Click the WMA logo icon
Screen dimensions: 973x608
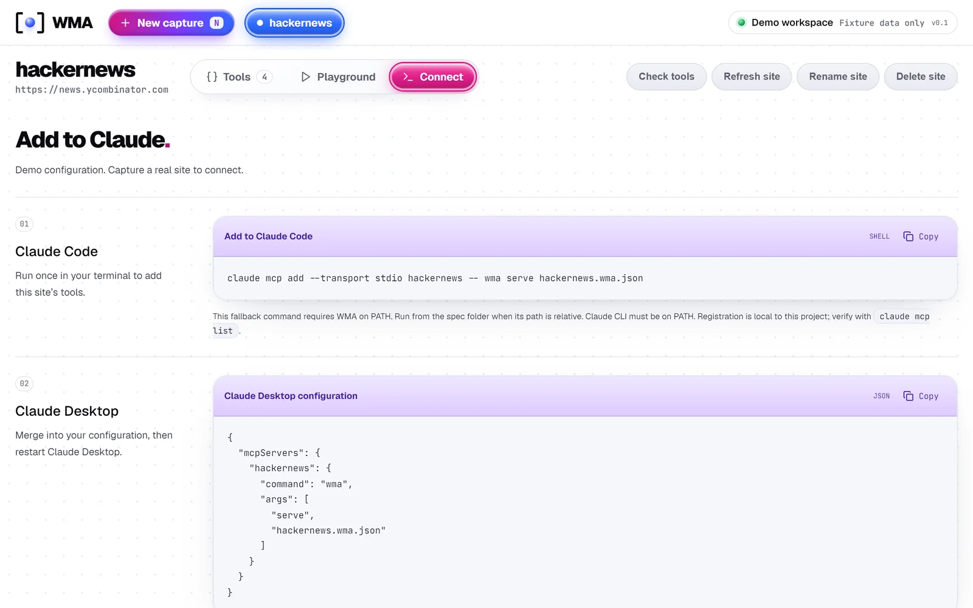coord(30,22)
